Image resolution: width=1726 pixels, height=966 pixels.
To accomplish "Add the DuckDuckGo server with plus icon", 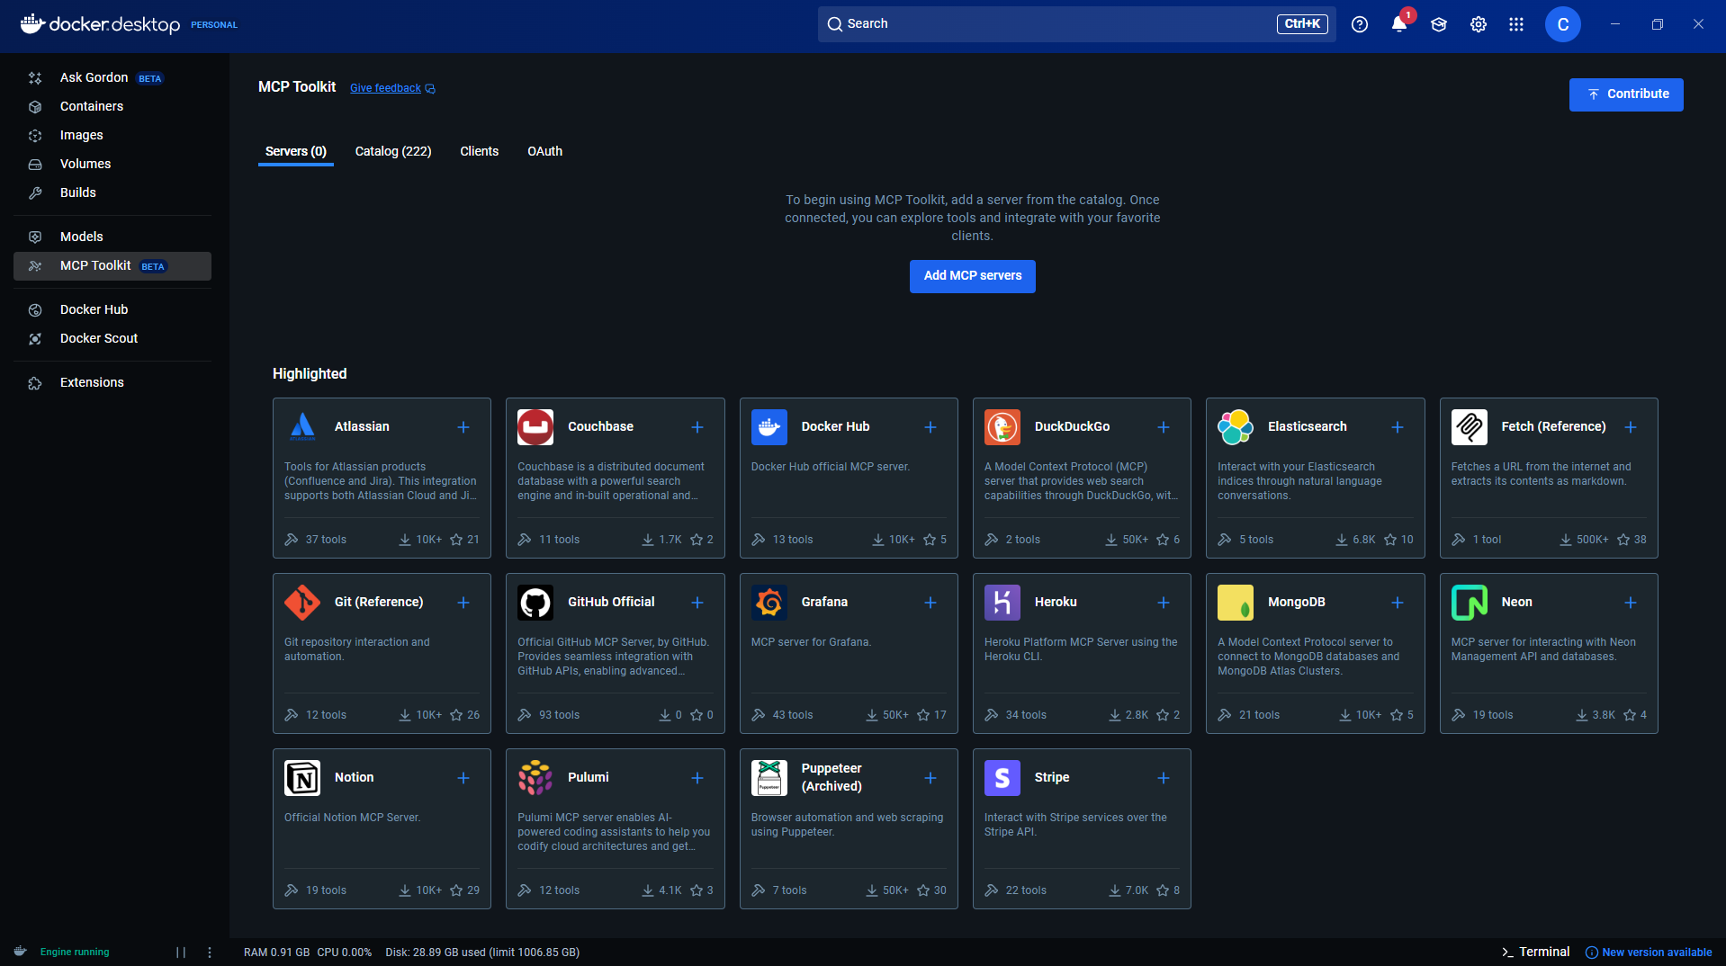I will click(x=1164, y=427).
